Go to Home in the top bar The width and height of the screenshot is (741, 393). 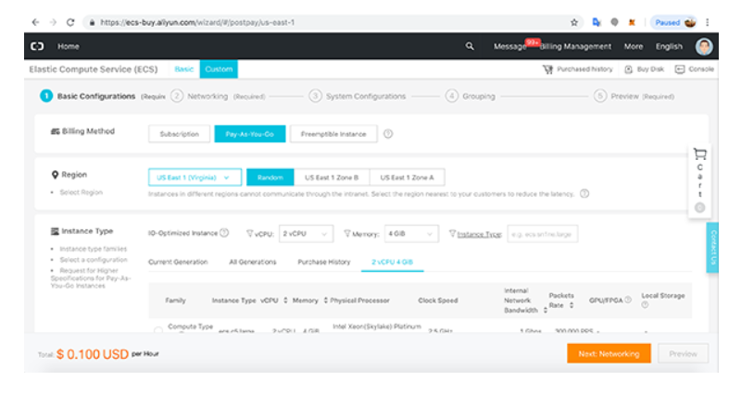click(x=68, y=46)
